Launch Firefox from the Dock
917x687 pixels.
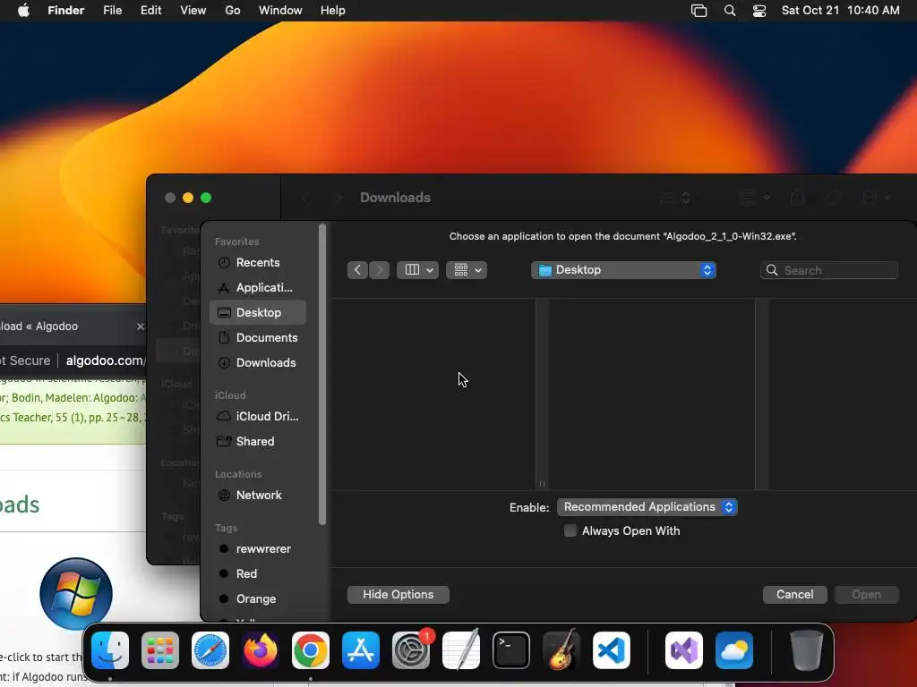tap(261, 650)
